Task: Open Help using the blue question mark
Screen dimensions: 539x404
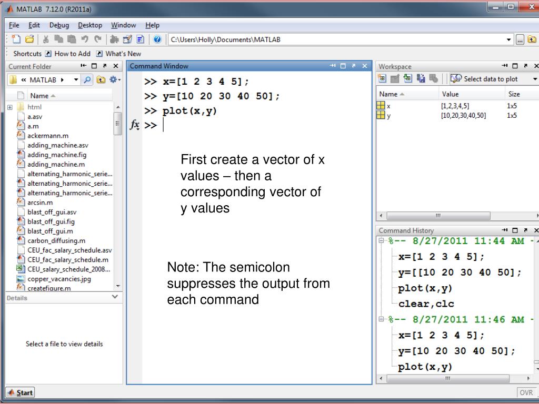Action: [157, 39]
